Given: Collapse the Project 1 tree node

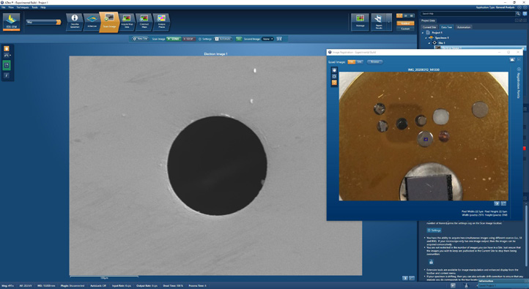Looking at the screenshot, I should point(423,33).
